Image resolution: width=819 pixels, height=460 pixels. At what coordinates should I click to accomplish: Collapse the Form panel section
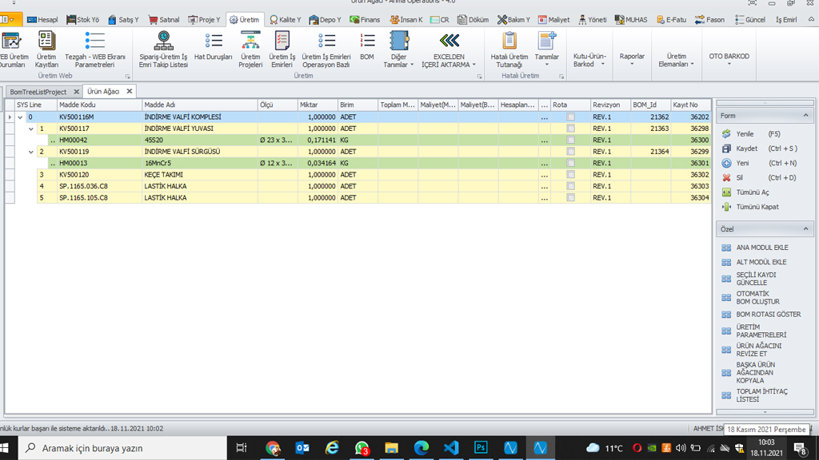pyautogui.click(x=805, y=116)
